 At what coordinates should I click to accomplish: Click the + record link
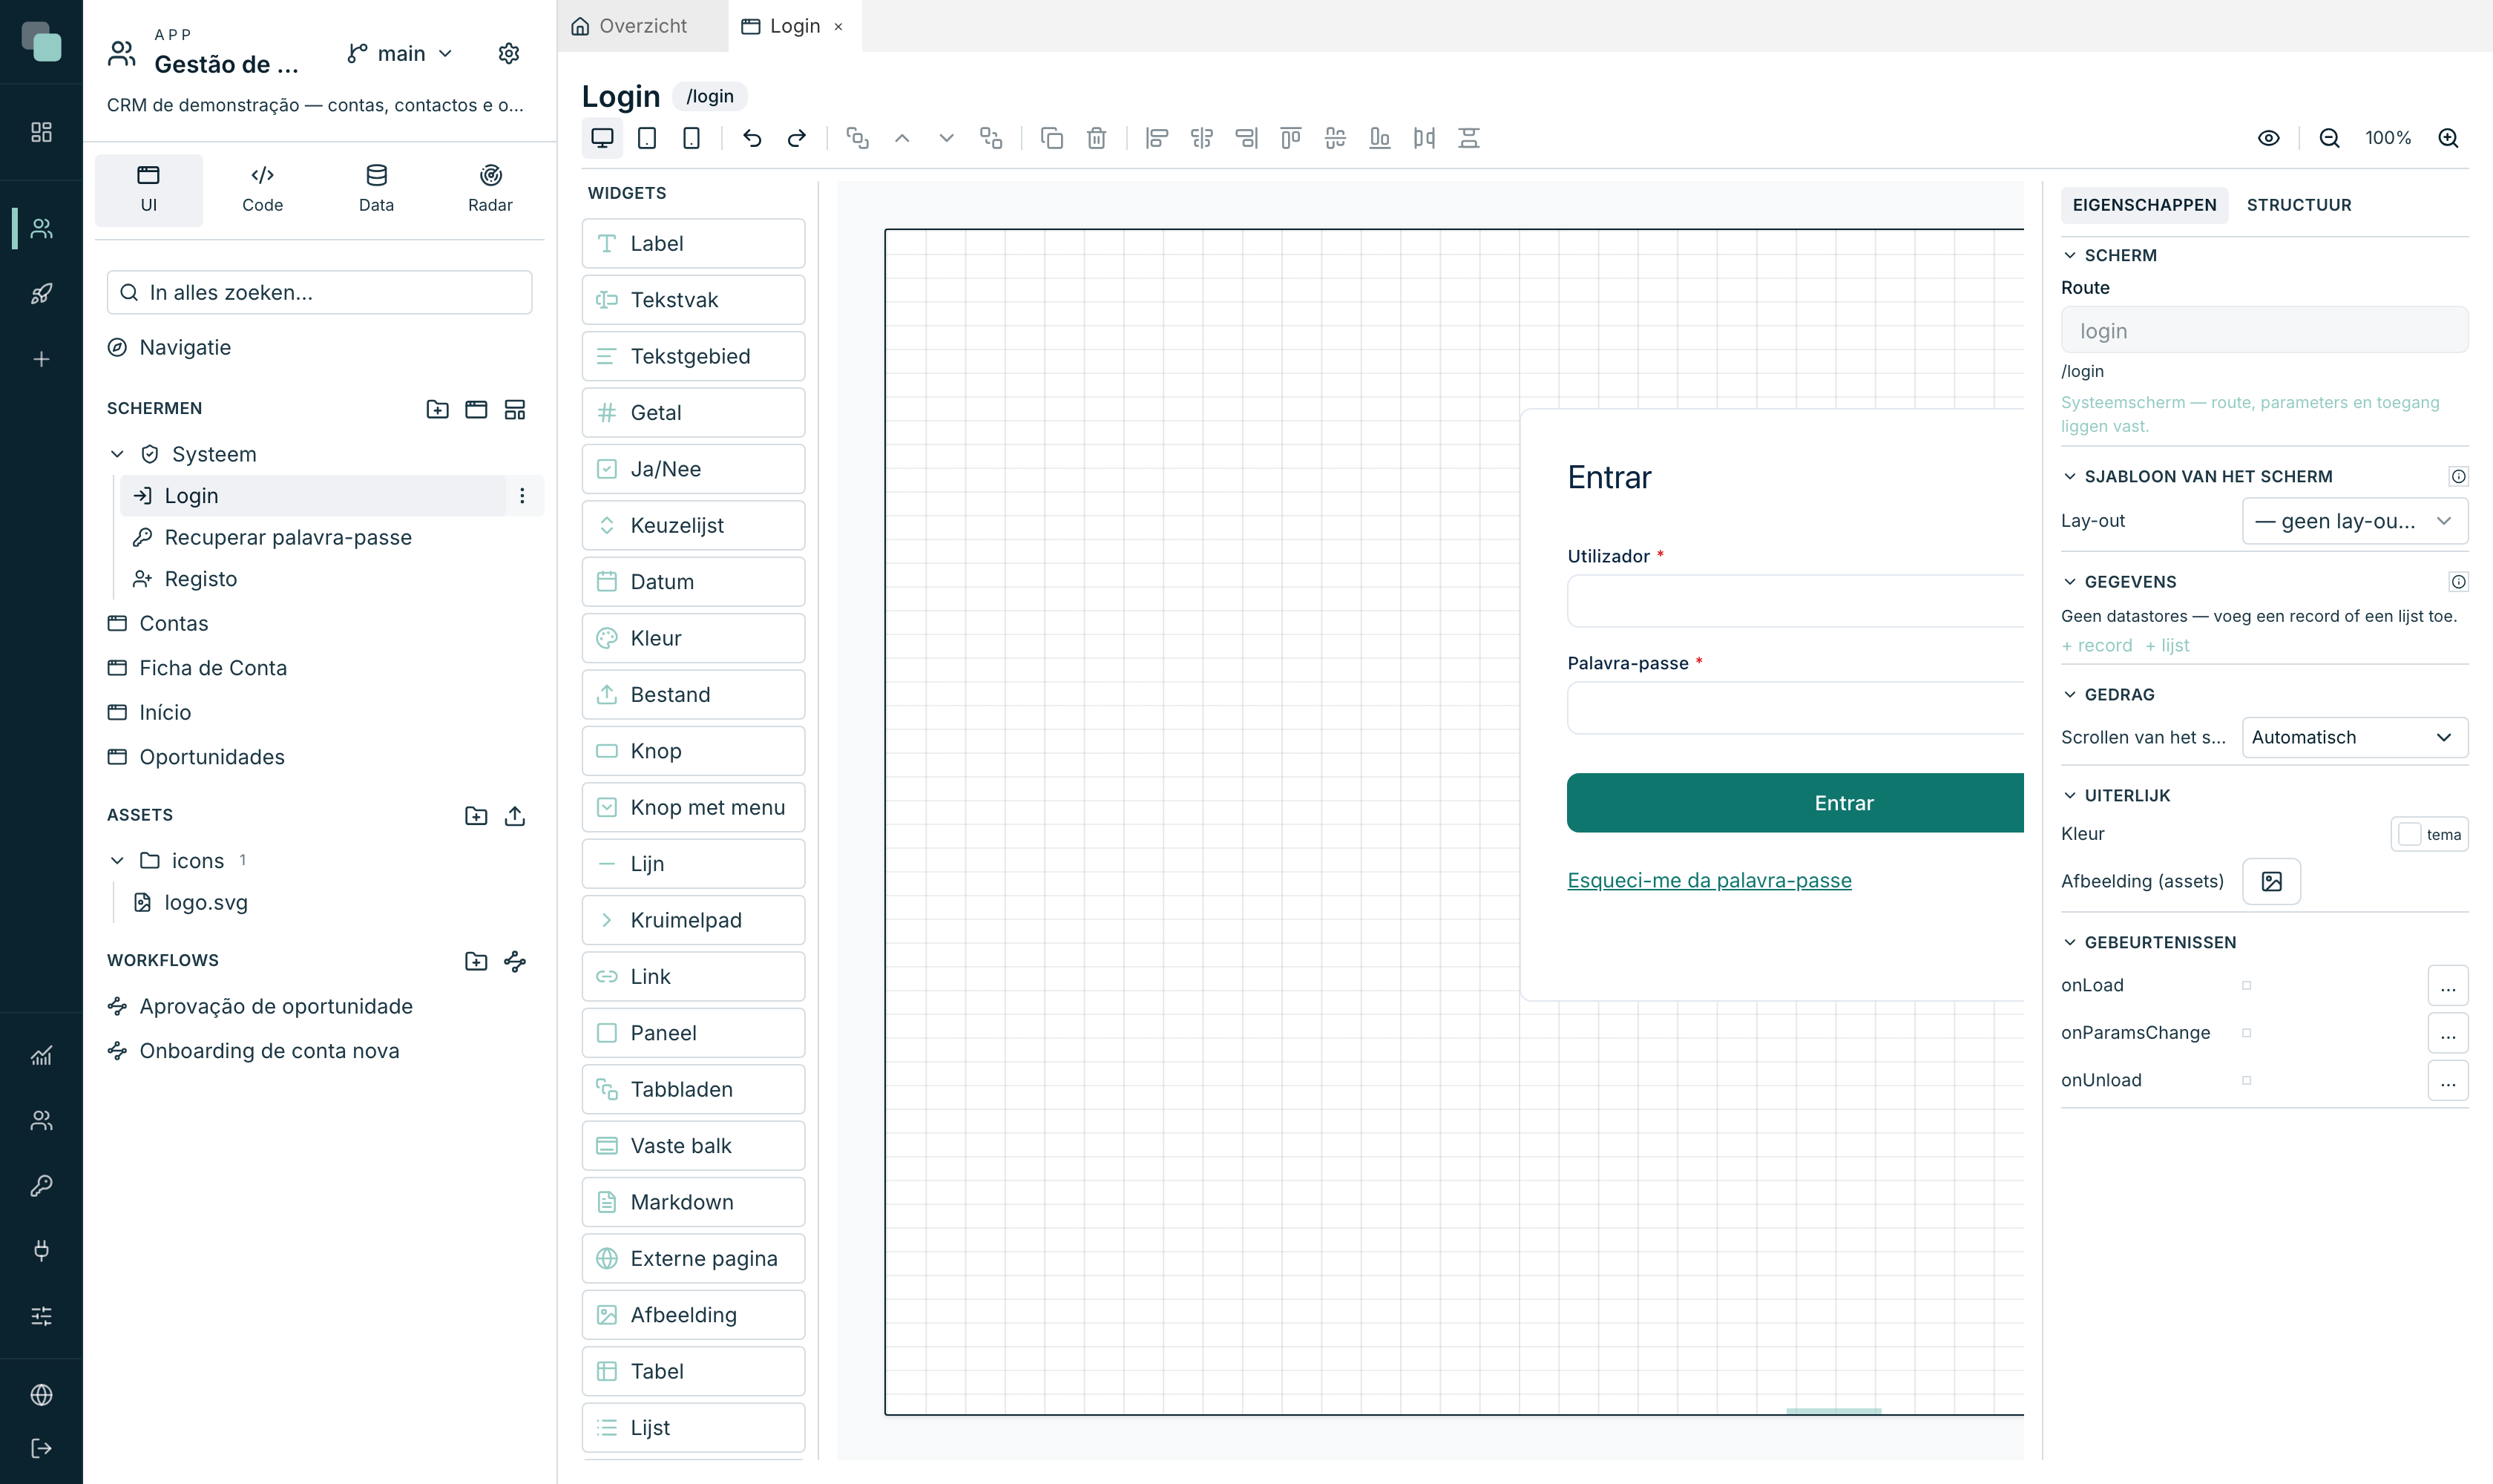click(x=2097, y=646)
